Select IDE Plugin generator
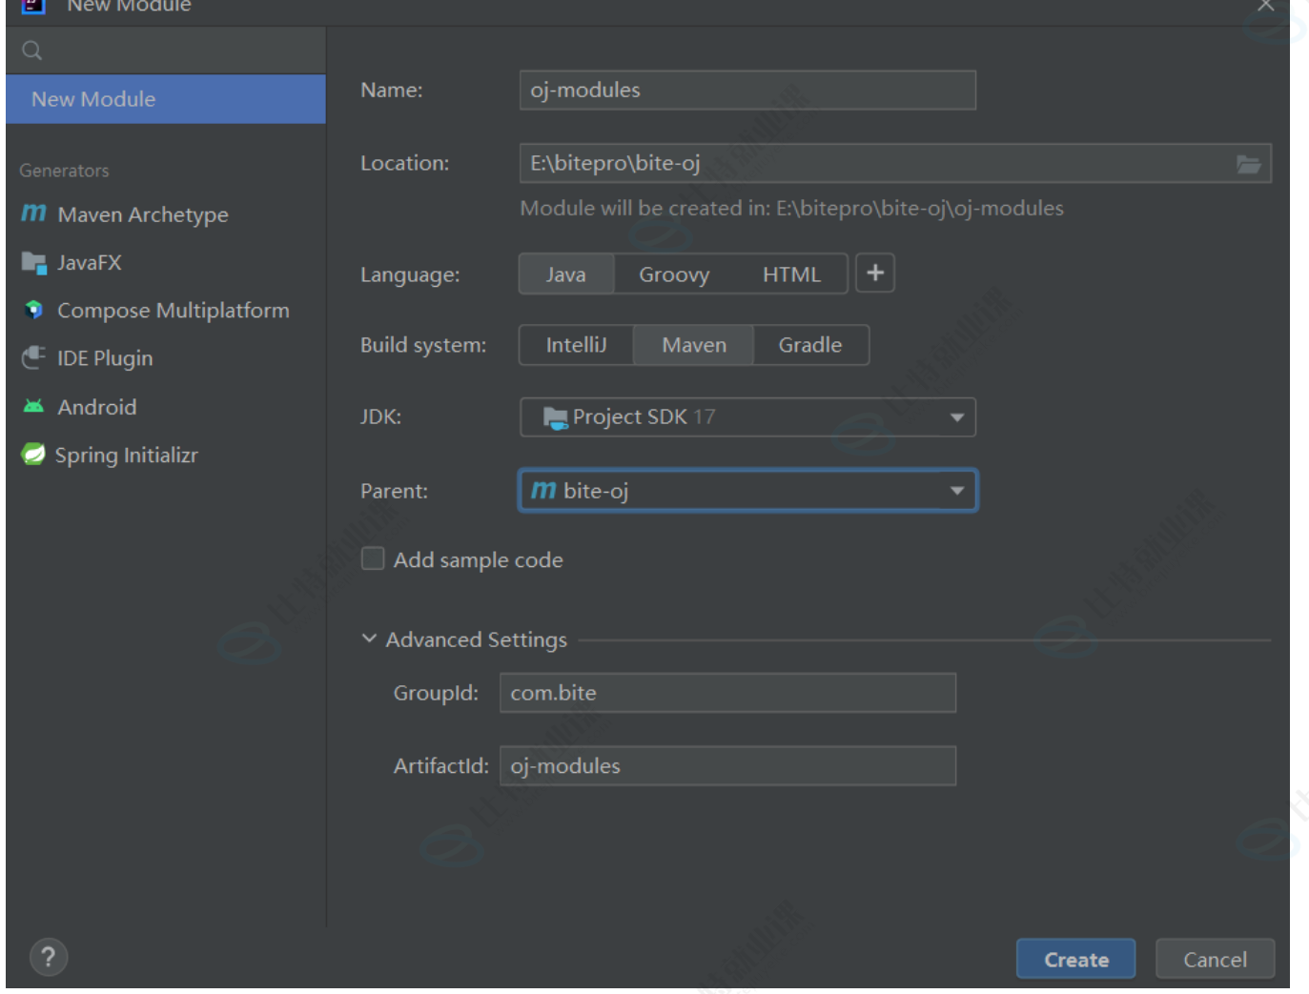This screenshot has width=1309, height=994. pyautogui.click(x=166, y=358)
